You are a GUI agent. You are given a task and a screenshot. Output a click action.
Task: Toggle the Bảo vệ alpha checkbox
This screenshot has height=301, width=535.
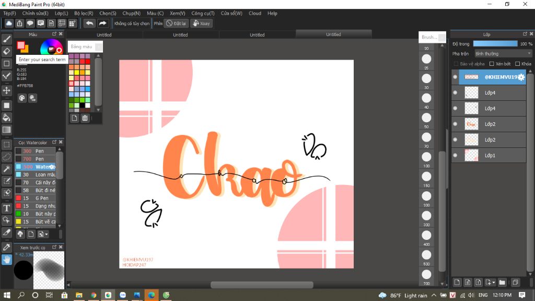[x=456, y=64]
